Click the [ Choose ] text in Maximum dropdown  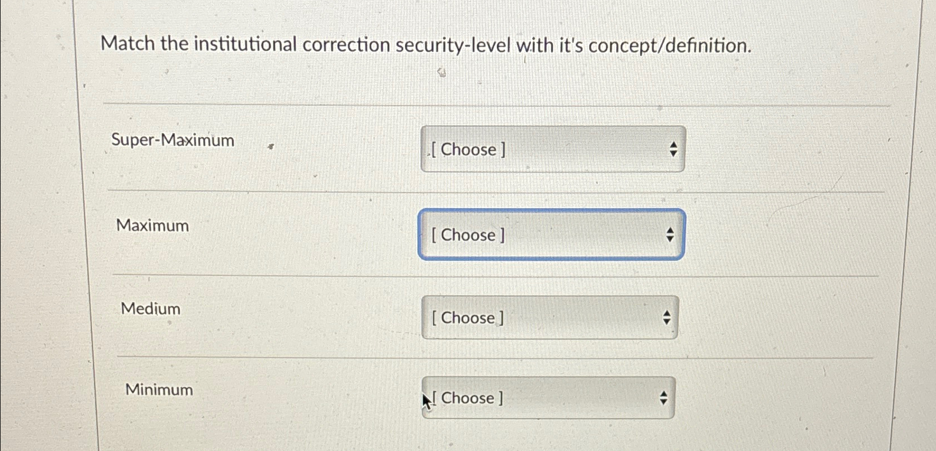click(x=467, y=235)
